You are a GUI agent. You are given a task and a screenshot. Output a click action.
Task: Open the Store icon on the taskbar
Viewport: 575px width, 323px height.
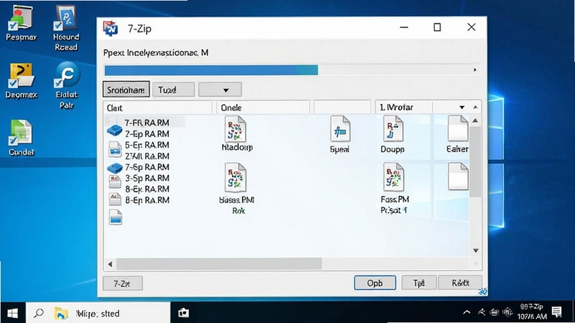click(183, 313)
